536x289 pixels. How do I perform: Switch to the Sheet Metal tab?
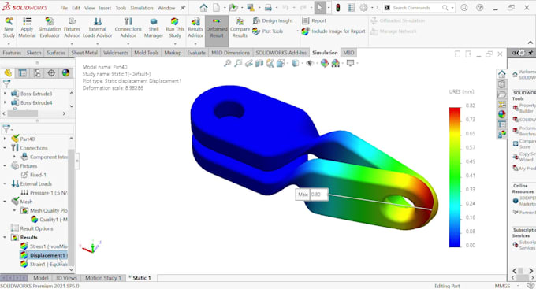(84, 53)
